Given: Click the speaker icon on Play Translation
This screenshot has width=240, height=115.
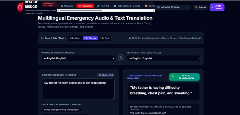Looking at the screenshot, I should point(173,76).
